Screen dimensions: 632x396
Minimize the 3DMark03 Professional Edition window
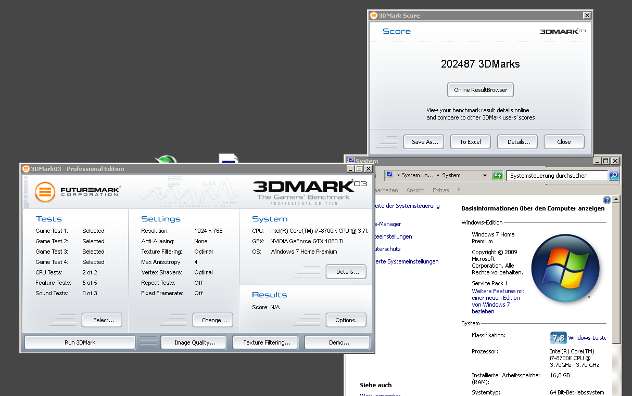350,169
